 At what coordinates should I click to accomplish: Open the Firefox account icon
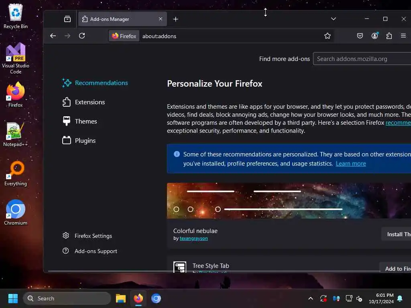(x=375, y=36)
